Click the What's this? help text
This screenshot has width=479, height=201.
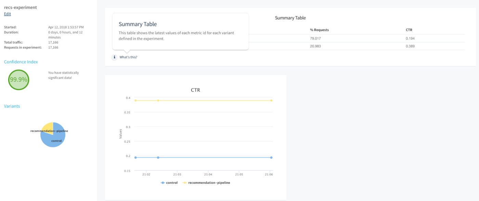pyautogui.click(x=128, y=57)
